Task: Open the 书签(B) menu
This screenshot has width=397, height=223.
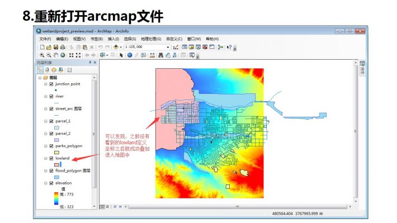Action: click(x=97, y=39)
